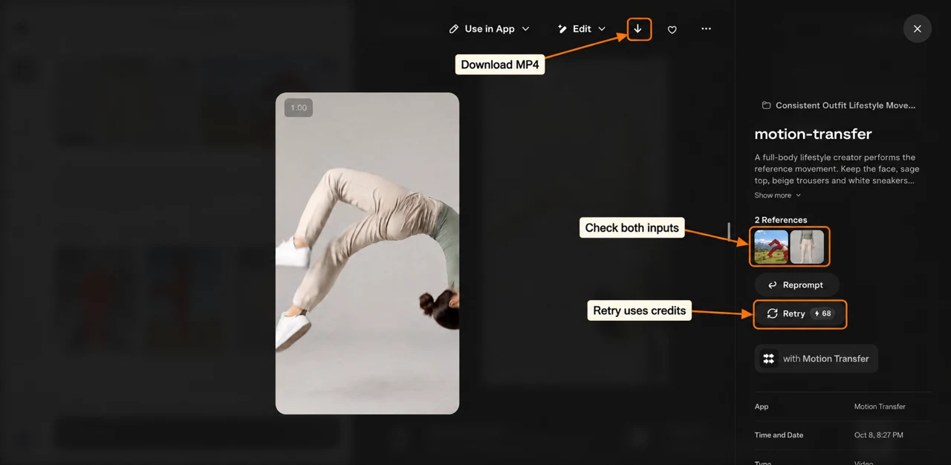
Task: Expand description with Show more
Action: [778, 195]
